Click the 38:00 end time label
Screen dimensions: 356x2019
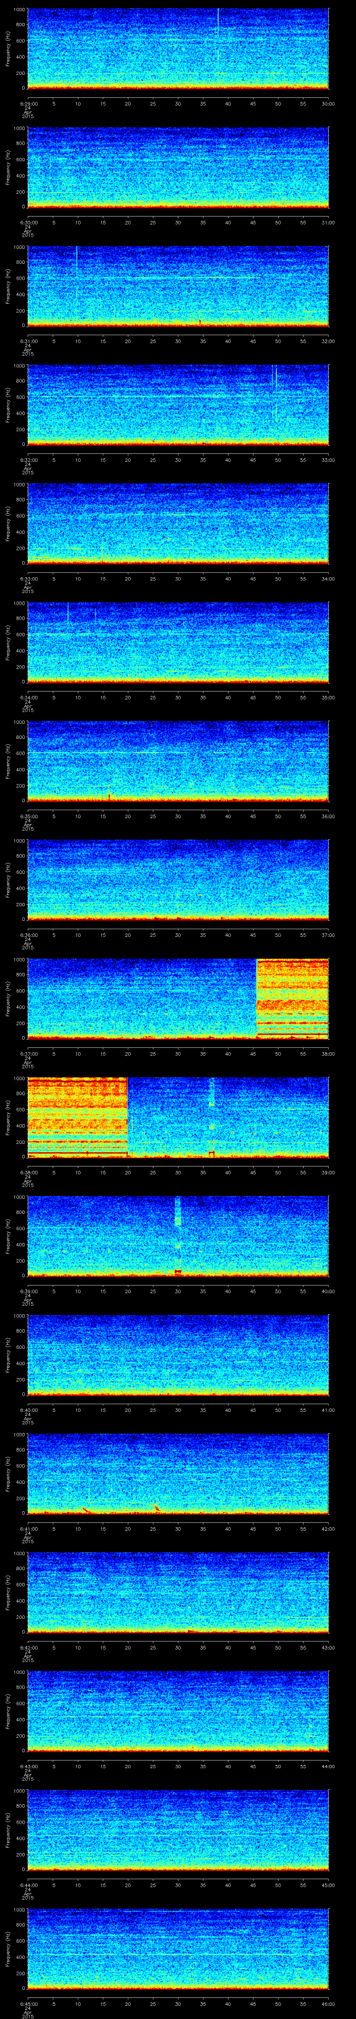pos(328,1053)
